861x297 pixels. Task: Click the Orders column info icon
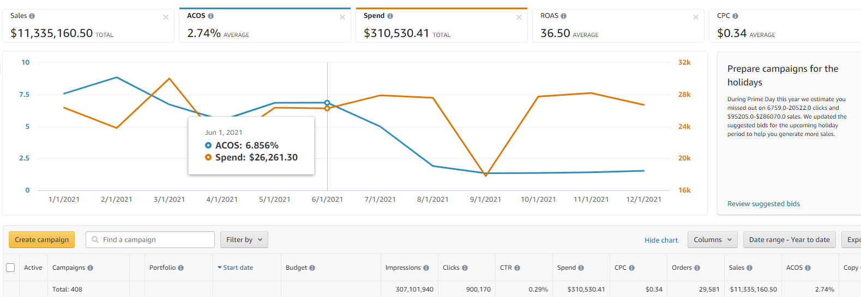click(697, 268)
